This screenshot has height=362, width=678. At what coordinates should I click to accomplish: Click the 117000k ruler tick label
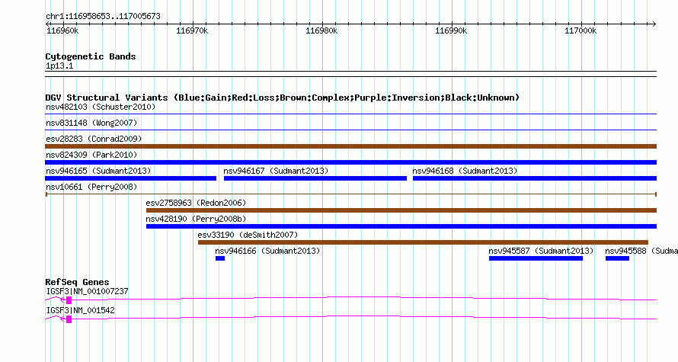[x=580, y=30]
